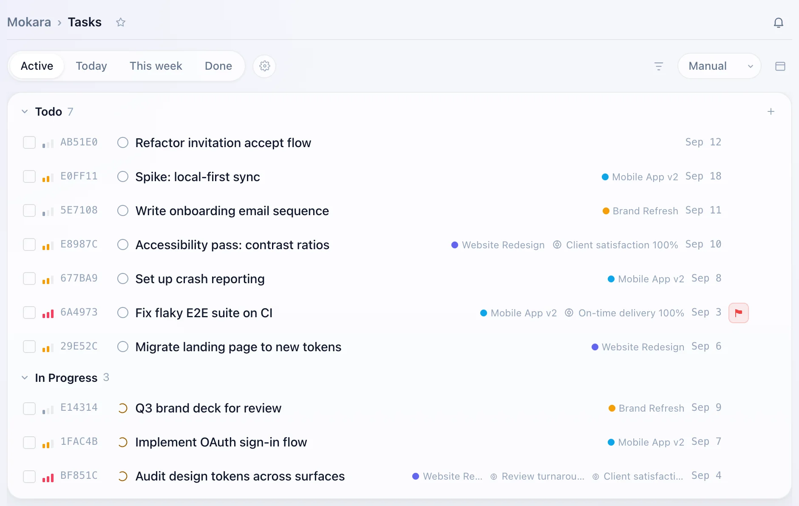Click goal icon Client satisfaction 100% on Accessibility row
The width and height of the screenshot is (799, 506).
click(x=557, y=244)
